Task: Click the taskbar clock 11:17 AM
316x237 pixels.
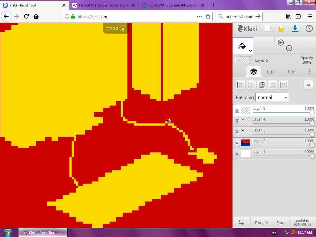Action: click(305, 232)
